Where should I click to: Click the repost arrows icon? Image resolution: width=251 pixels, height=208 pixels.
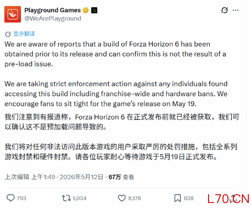(x=66, y=198)
